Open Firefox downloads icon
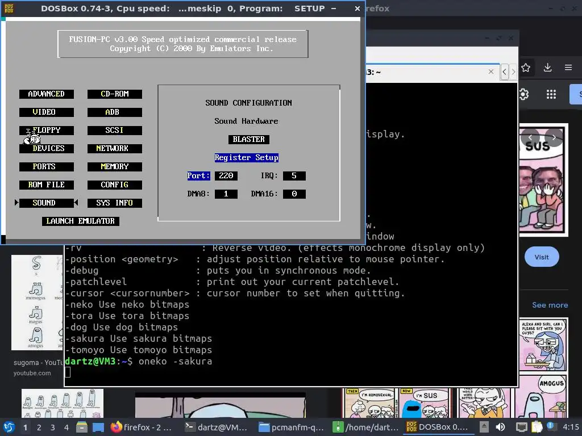 click(547, 68)
